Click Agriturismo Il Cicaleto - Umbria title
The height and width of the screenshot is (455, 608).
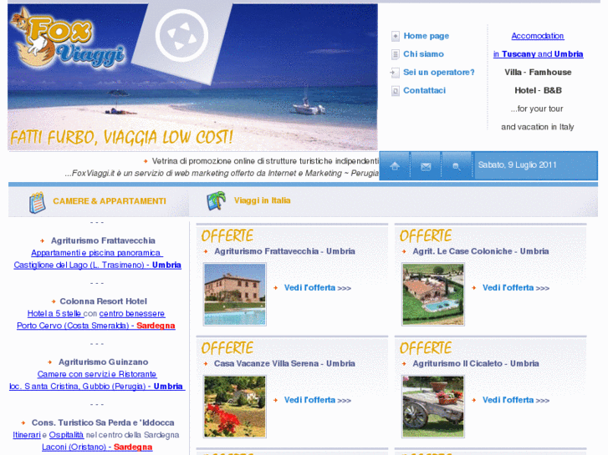[x=476, y=364]
